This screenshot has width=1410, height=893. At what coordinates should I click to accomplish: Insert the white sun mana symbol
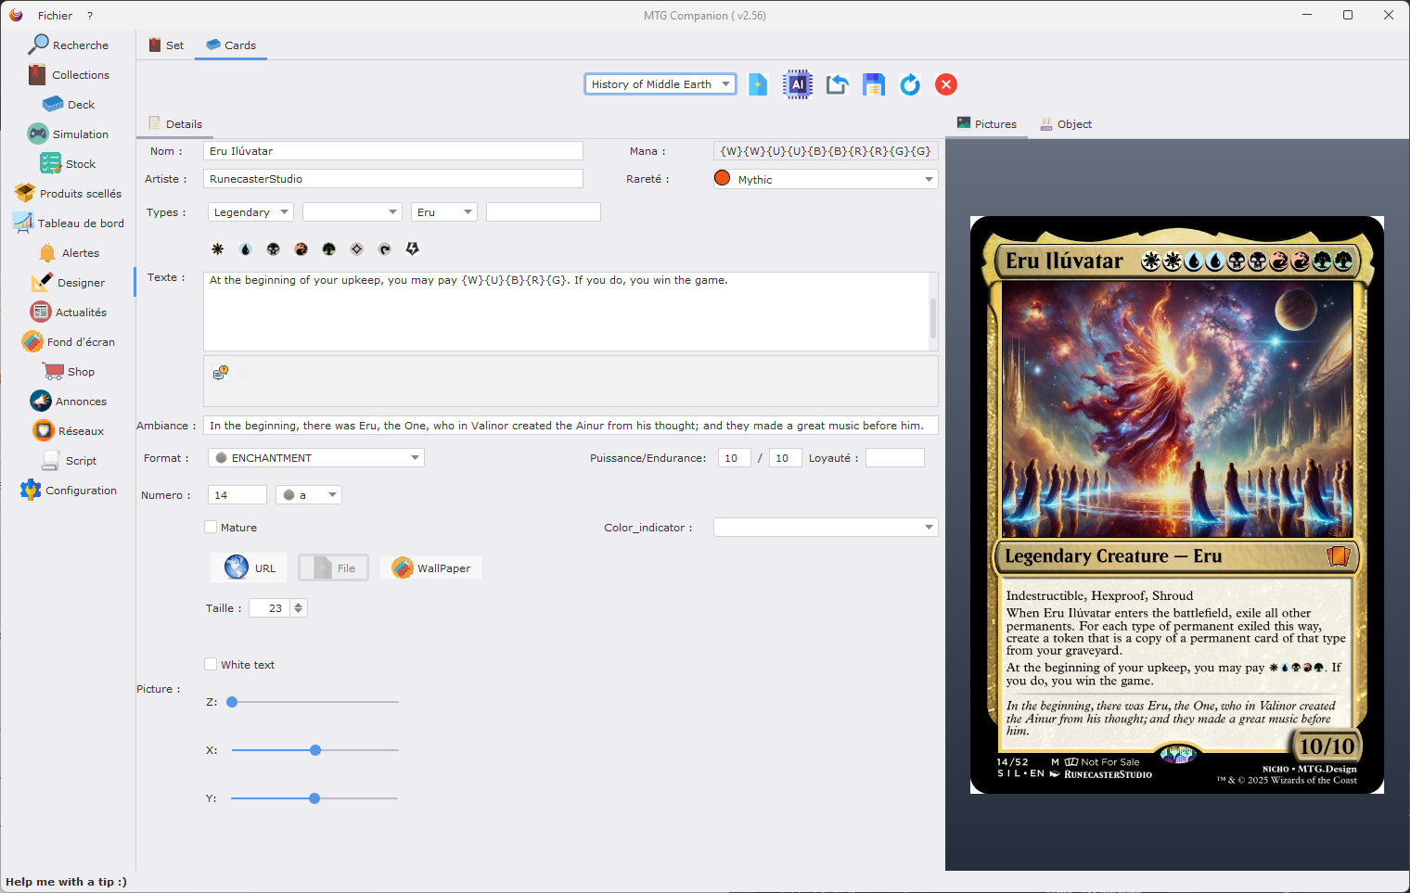[x=218, y=249]
